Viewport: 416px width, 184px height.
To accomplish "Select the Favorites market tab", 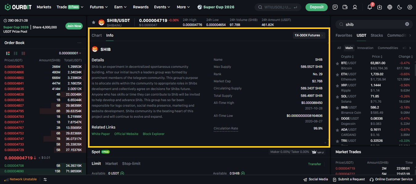I will pos(344,35).
